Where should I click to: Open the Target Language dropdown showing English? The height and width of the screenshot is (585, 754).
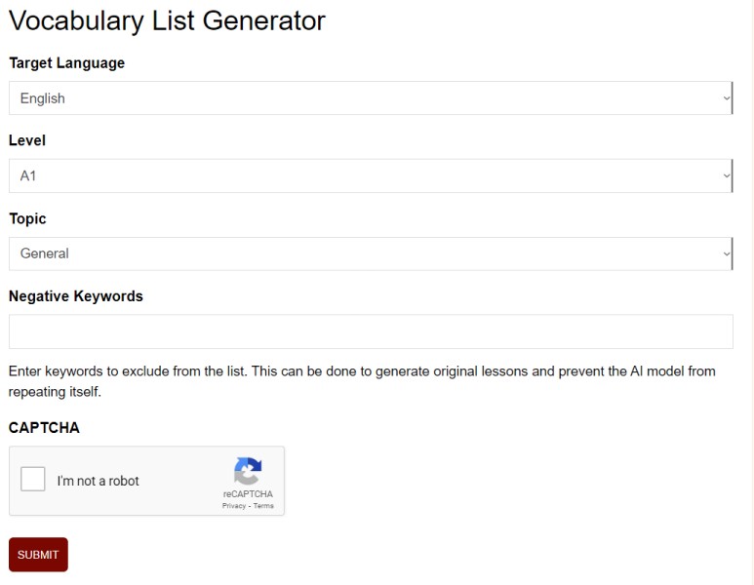tap(371, 98)
